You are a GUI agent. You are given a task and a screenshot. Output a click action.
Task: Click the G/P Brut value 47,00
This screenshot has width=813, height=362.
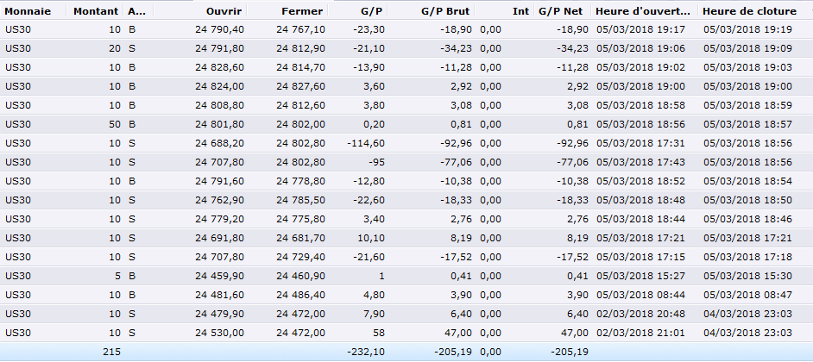[x=454, y=333]
